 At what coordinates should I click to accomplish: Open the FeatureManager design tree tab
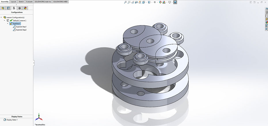(3, 8)
